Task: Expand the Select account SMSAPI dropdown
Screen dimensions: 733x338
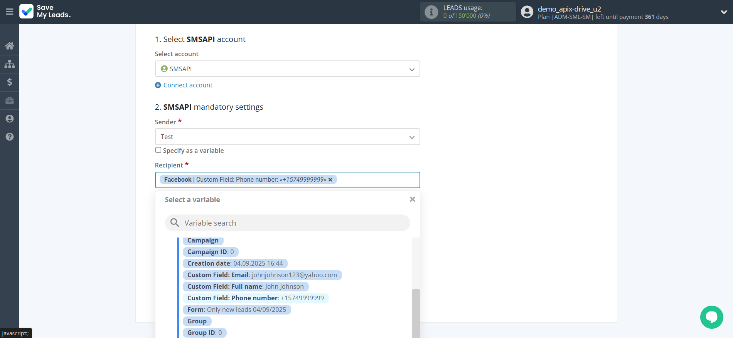Action: click(x=287, y=69)
